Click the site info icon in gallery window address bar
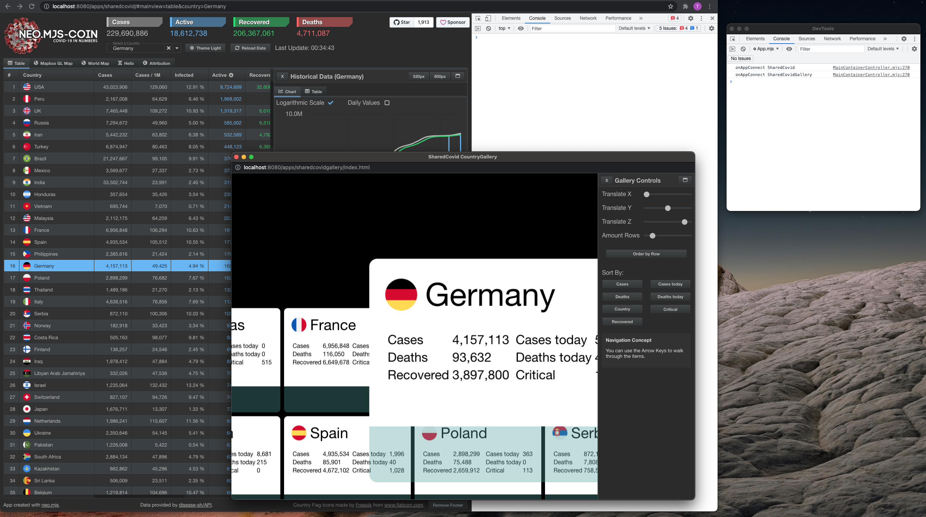 tap(238, 167)
